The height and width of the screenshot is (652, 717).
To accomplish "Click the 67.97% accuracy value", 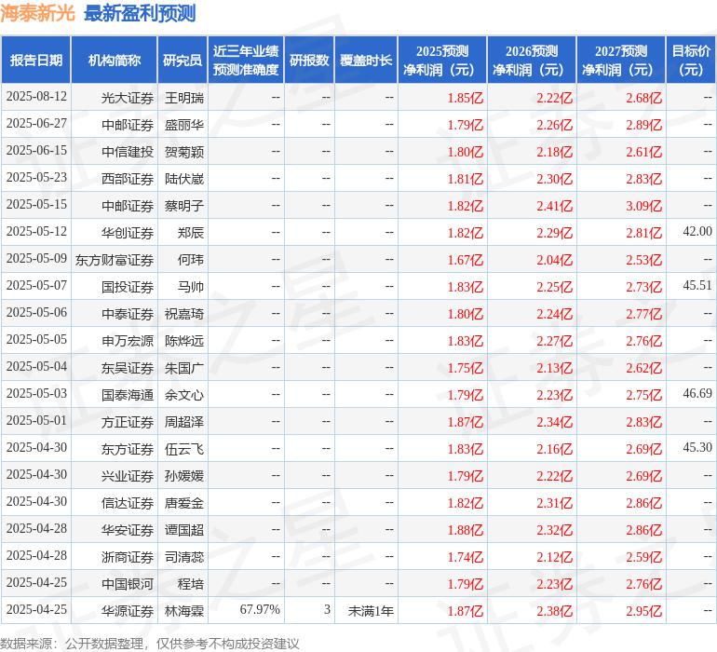I will pyautogui.click(x=260, y=611).
